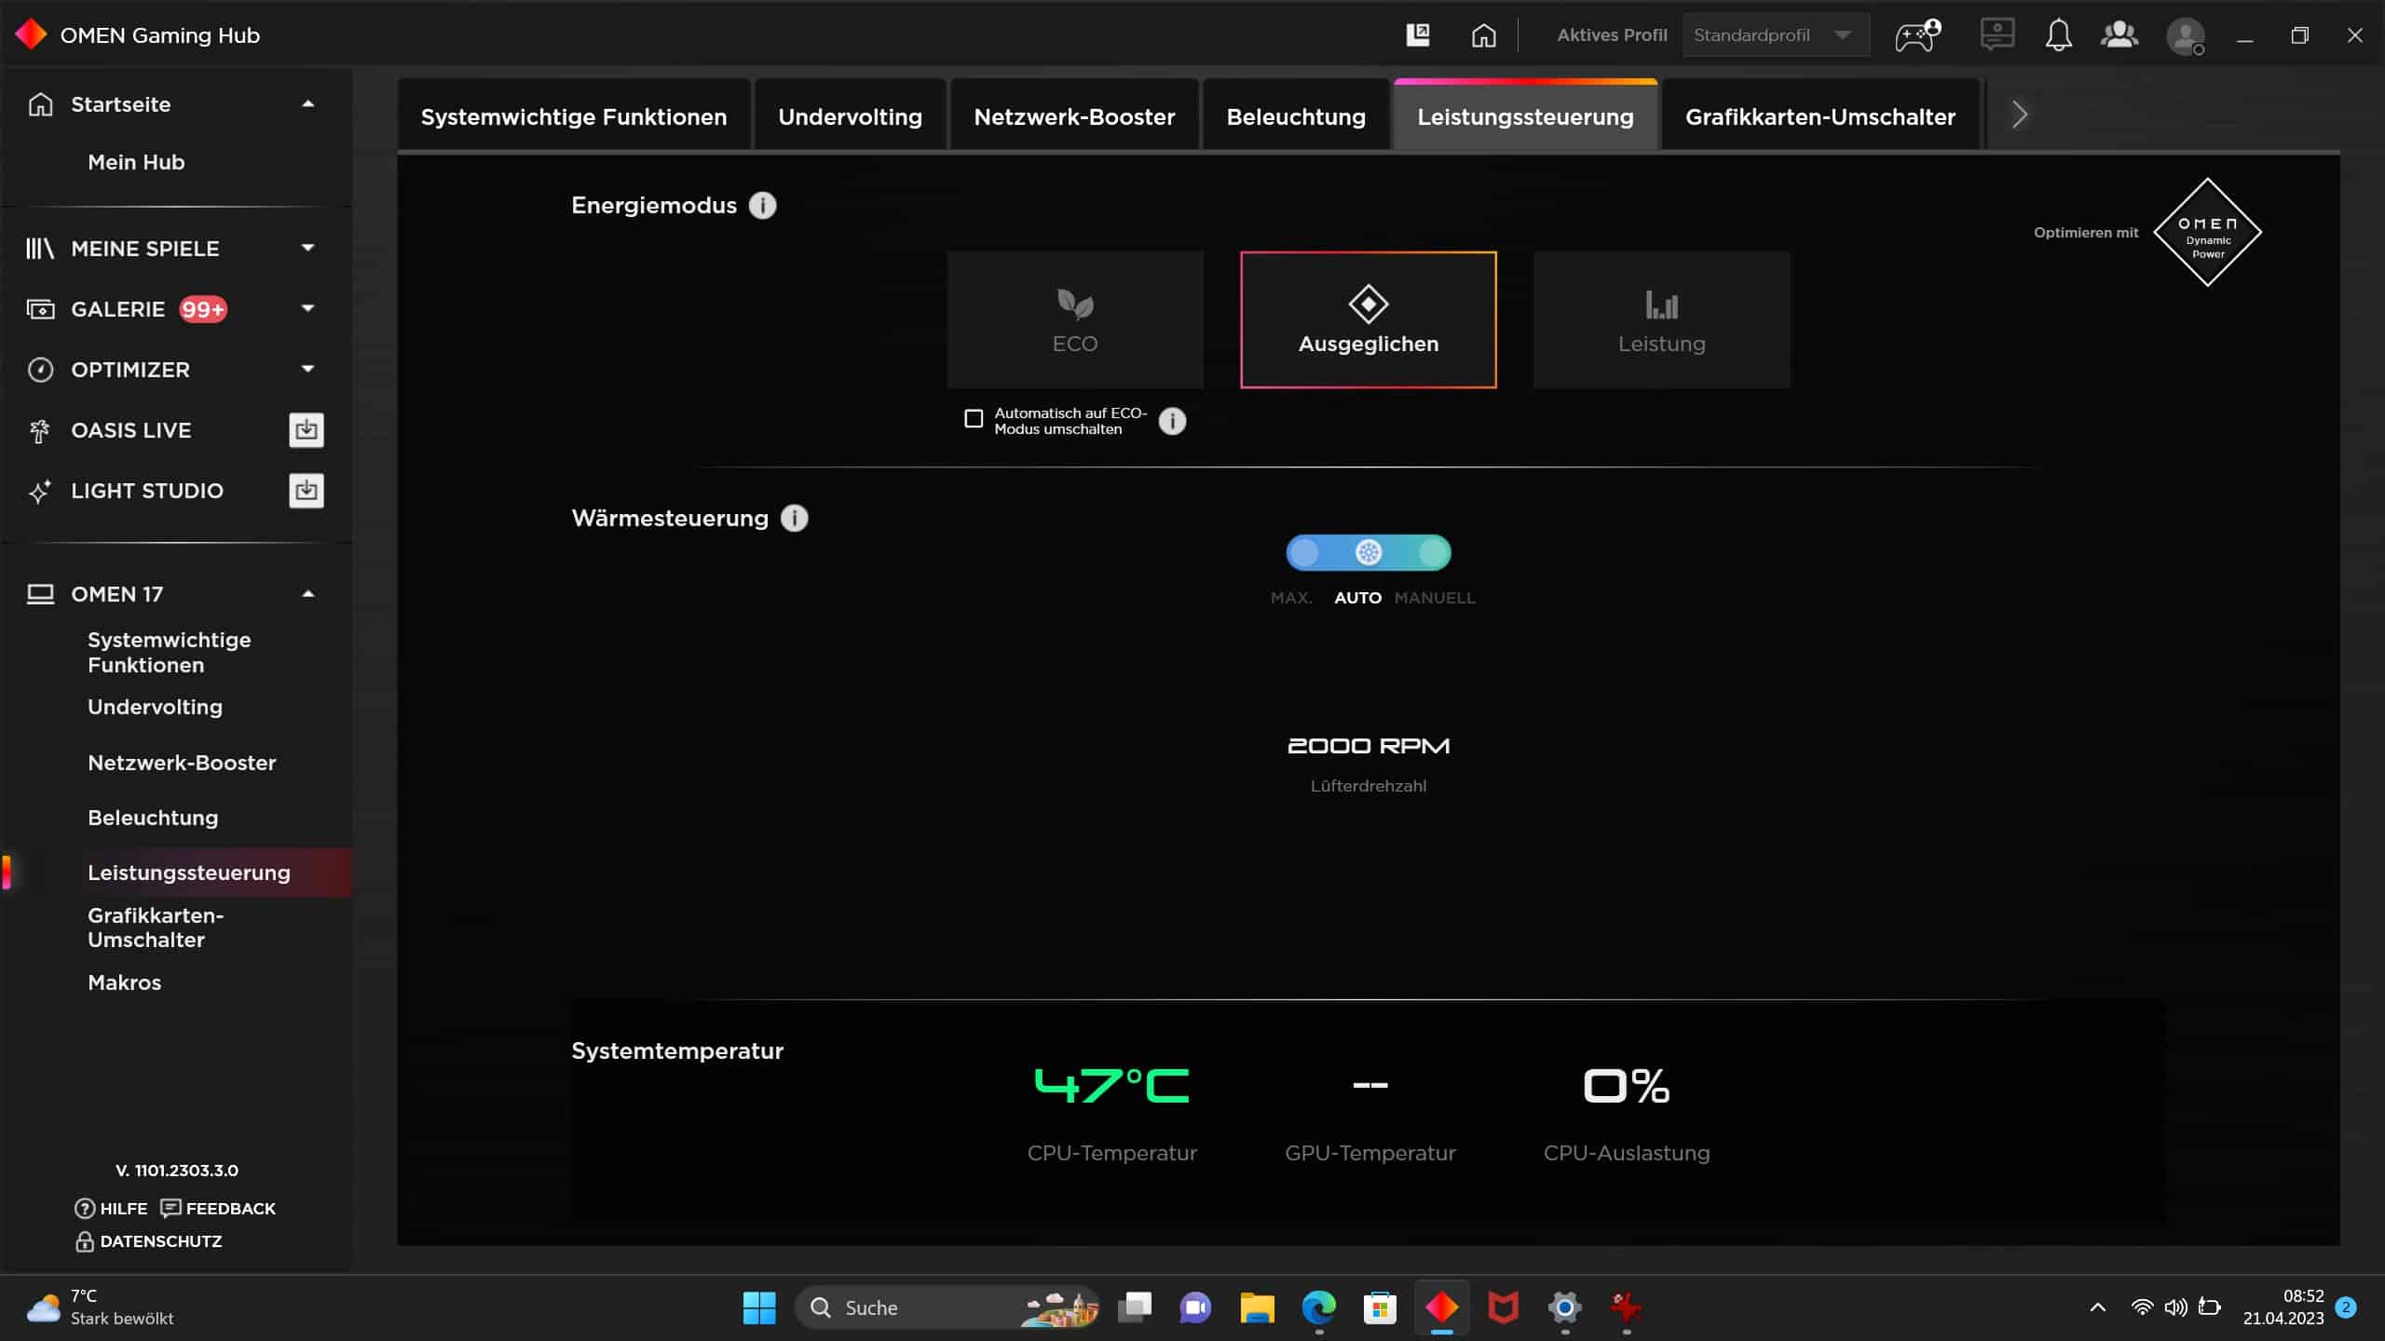Download Oasis Live via the install icon
Screen dimensions: 2385x1341
click(x=307, y=430)
